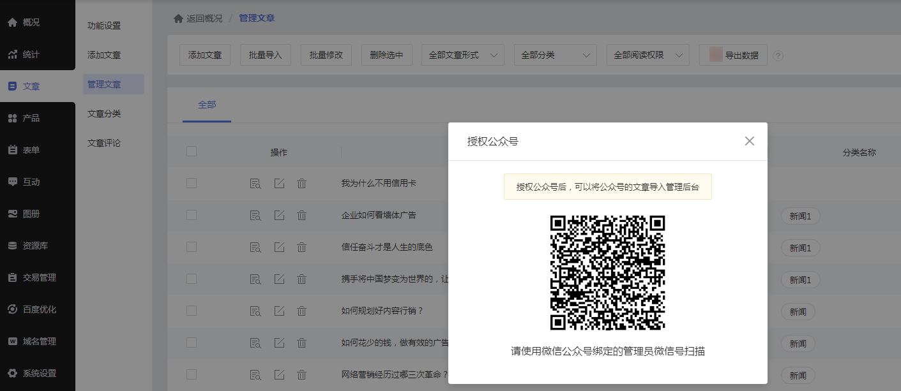Viewport: 901px width, 391px height.
Task: Delete the article 网络营销经历过哪三次革命？
Action: point(302,375)
